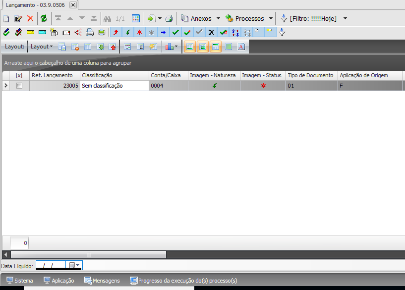The width and height of the screenshot is (405, 290).
Task: Click the red X delete record icon
Action: pyautogui.click(x=30, y=19)
